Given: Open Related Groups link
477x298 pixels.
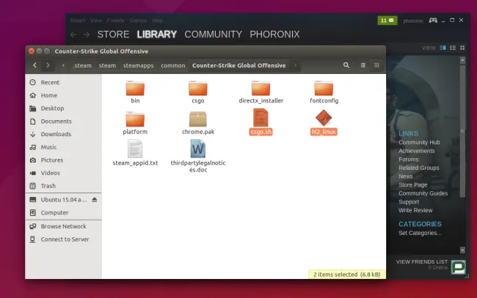Looking at the screenshot, I should [418, 168].
